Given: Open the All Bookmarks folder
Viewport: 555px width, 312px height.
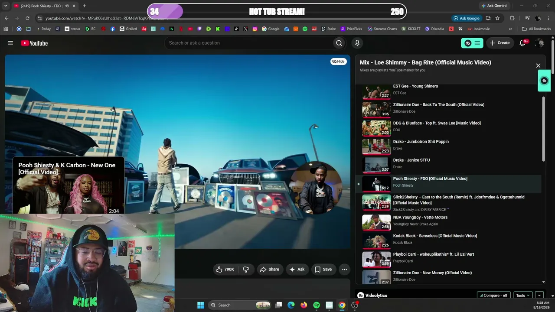Looking at the screenshot, I should click(536, 29).
